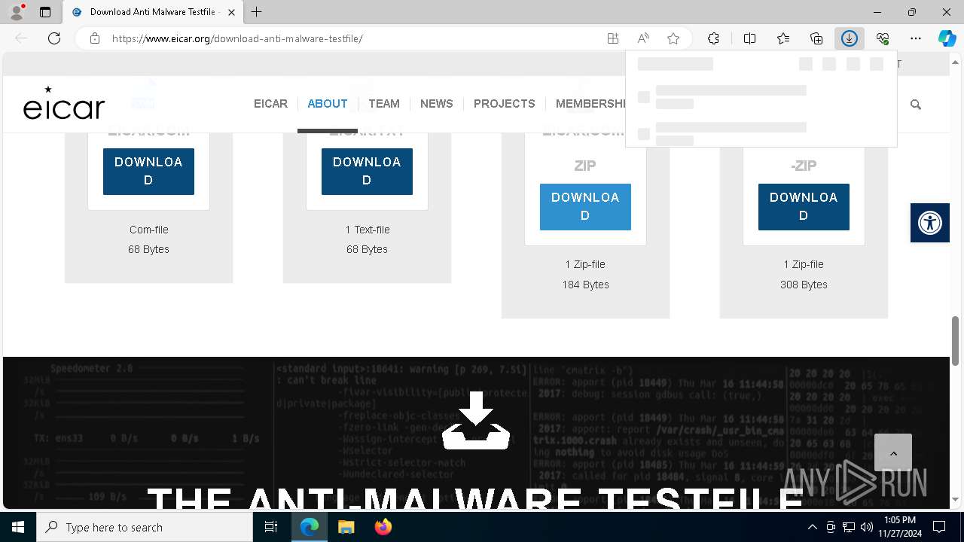964x542 pixels.
Task: Open the accessibility tools button
Action: 930,223
